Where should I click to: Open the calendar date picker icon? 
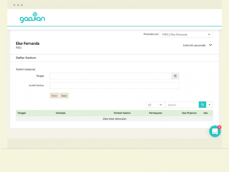175,76
